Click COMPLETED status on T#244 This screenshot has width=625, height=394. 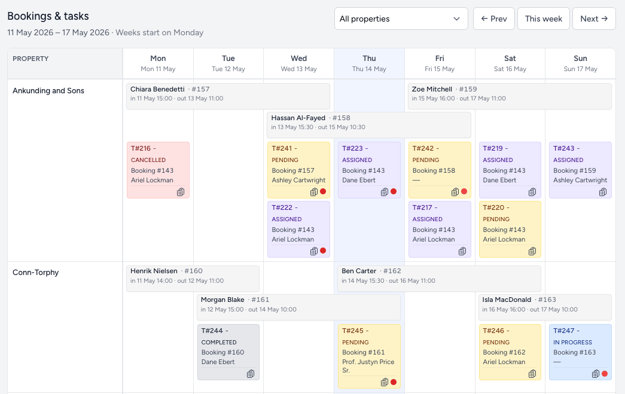[x=219, y=342]
